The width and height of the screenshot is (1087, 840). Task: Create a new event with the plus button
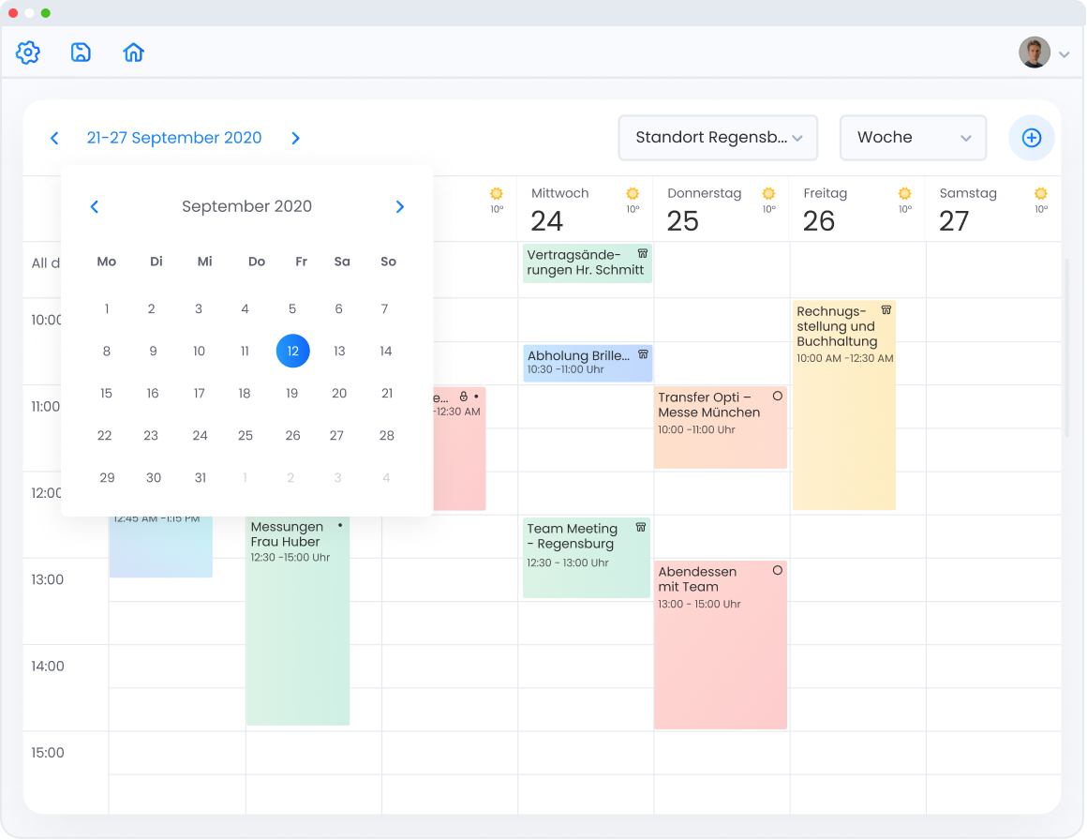[1031, 138]
